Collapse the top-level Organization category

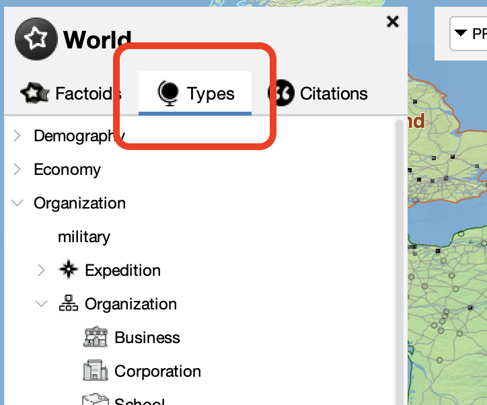point(17,203)
